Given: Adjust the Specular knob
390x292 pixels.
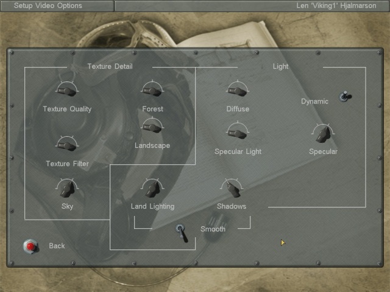Looking at the screenshot, I should (x=322, y=133).
